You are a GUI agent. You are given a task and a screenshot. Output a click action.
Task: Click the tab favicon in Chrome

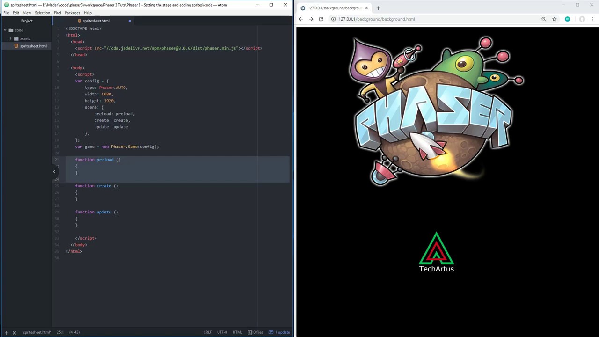303,8
